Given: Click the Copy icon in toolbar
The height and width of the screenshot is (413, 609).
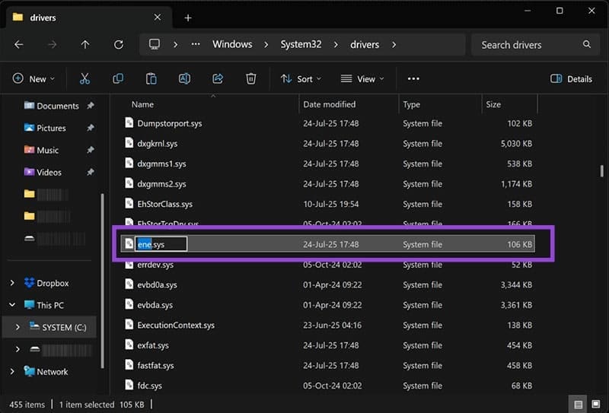Looking at the screenshot, I should 118,78.
